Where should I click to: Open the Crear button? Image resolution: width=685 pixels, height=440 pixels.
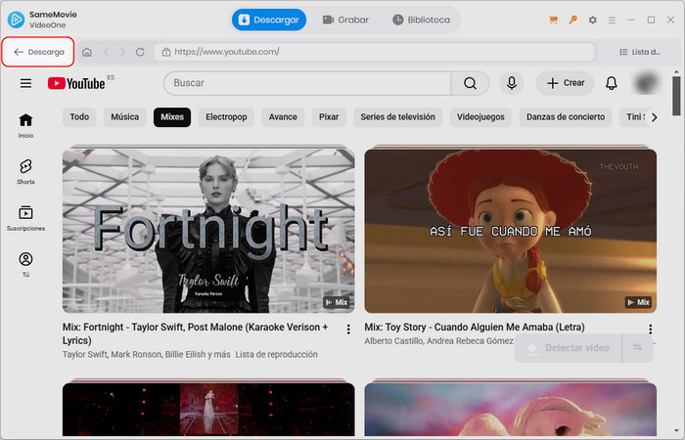566,83
